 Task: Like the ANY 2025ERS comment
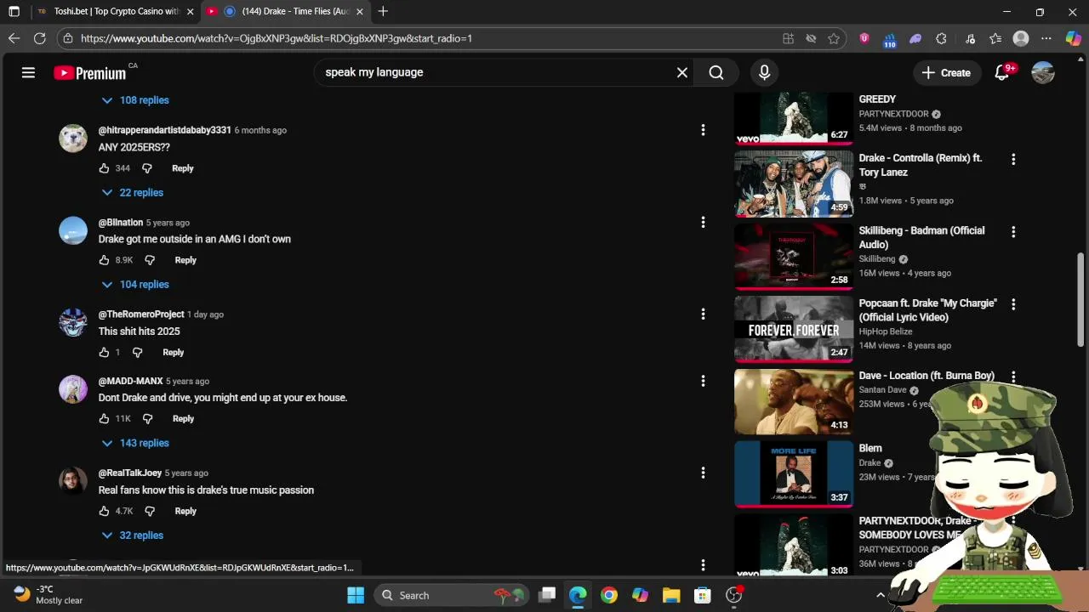(105, 168)
